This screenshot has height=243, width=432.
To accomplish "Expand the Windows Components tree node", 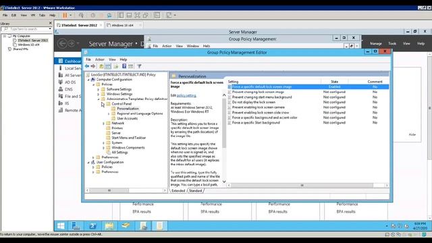I will pos(103,148).
